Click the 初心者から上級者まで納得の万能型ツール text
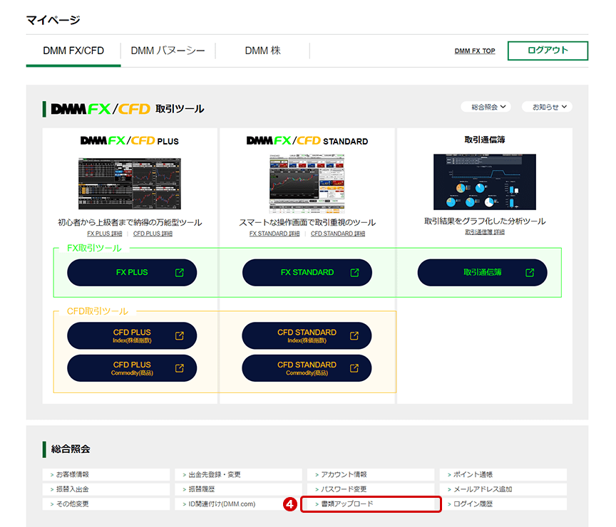 (130, 222)
